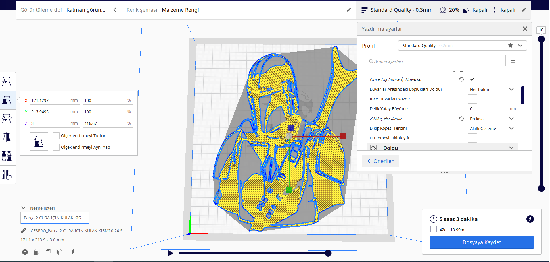Click the pencil icon beside the CE3PRO job name
The height and width of the screenshot is (262, 550).
click(x=24, y=230)
